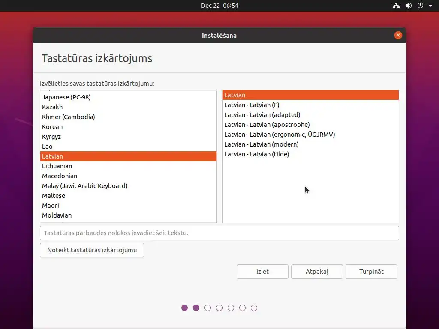Select Moldavian in the language list
Screen dimensions: 439x329
[128, 215]
